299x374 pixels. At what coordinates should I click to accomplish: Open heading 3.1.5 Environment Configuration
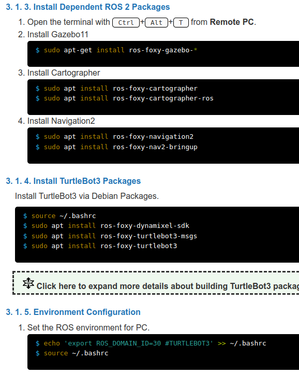click(73, 312)
